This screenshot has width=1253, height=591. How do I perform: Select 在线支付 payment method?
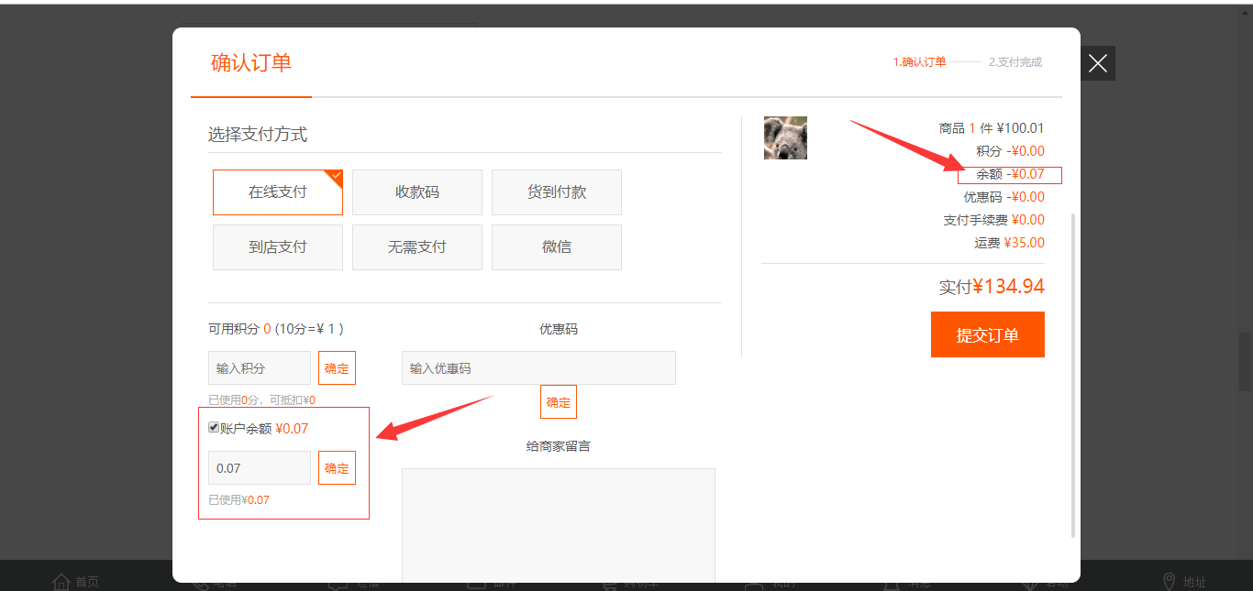(x=277, y=192)
